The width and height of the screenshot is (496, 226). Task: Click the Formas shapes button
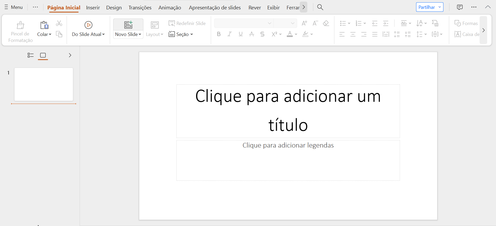pos(466,23)
